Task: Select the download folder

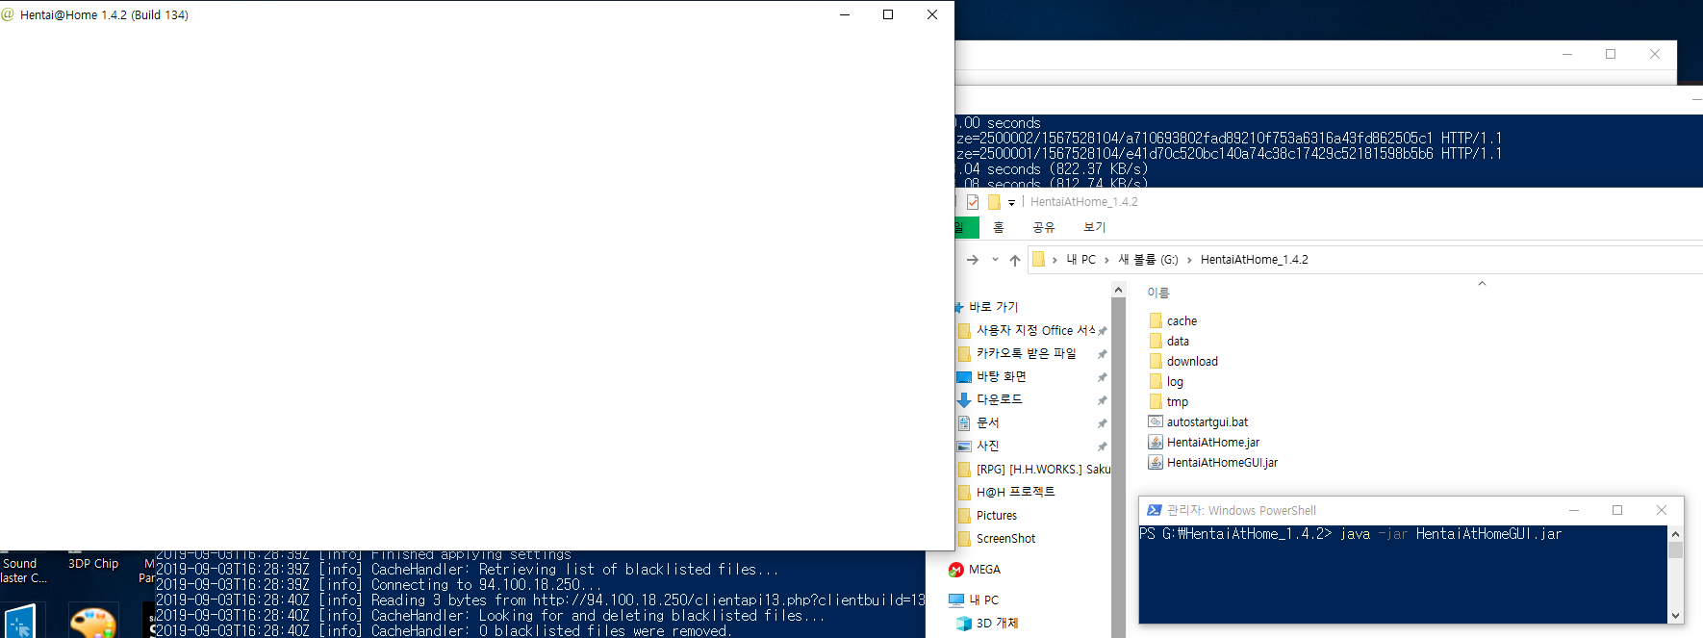Action: [1192, 361]
